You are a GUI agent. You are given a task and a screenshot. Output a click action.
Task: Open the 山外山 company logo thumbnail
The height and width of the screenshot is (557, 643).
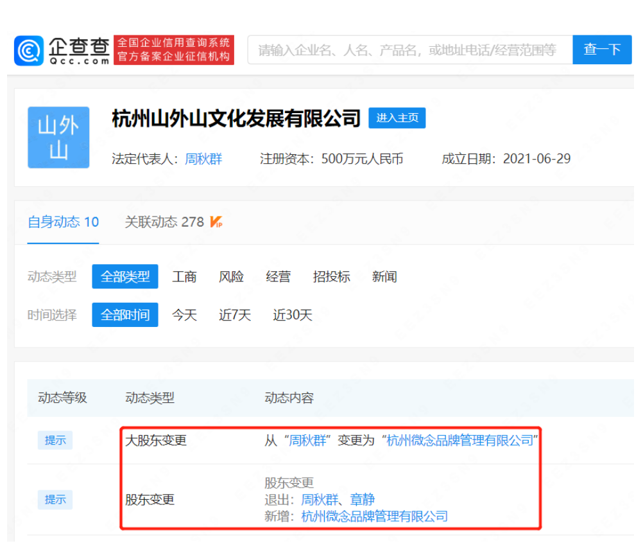click(58, 137)
